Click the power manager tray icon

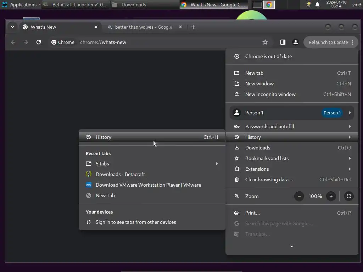coord(309,5)
